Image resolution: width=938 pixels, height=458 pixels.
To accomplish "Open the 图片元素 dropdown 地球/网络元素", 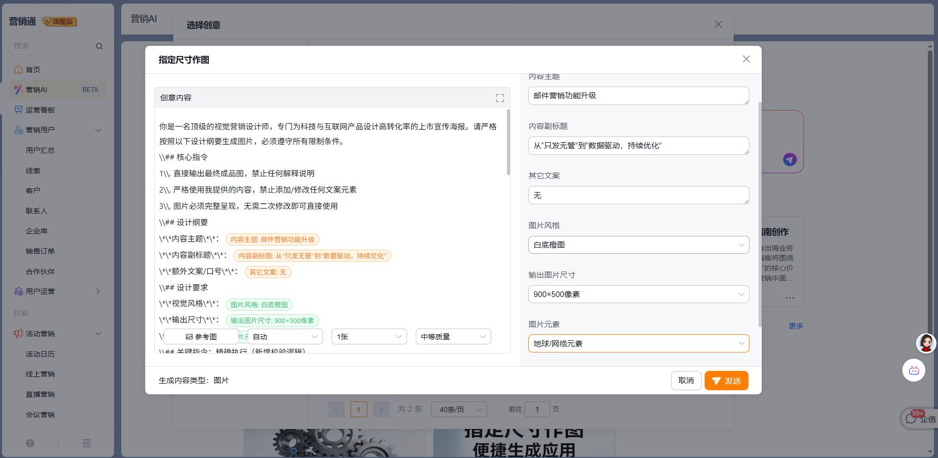I will click(638, 343).
